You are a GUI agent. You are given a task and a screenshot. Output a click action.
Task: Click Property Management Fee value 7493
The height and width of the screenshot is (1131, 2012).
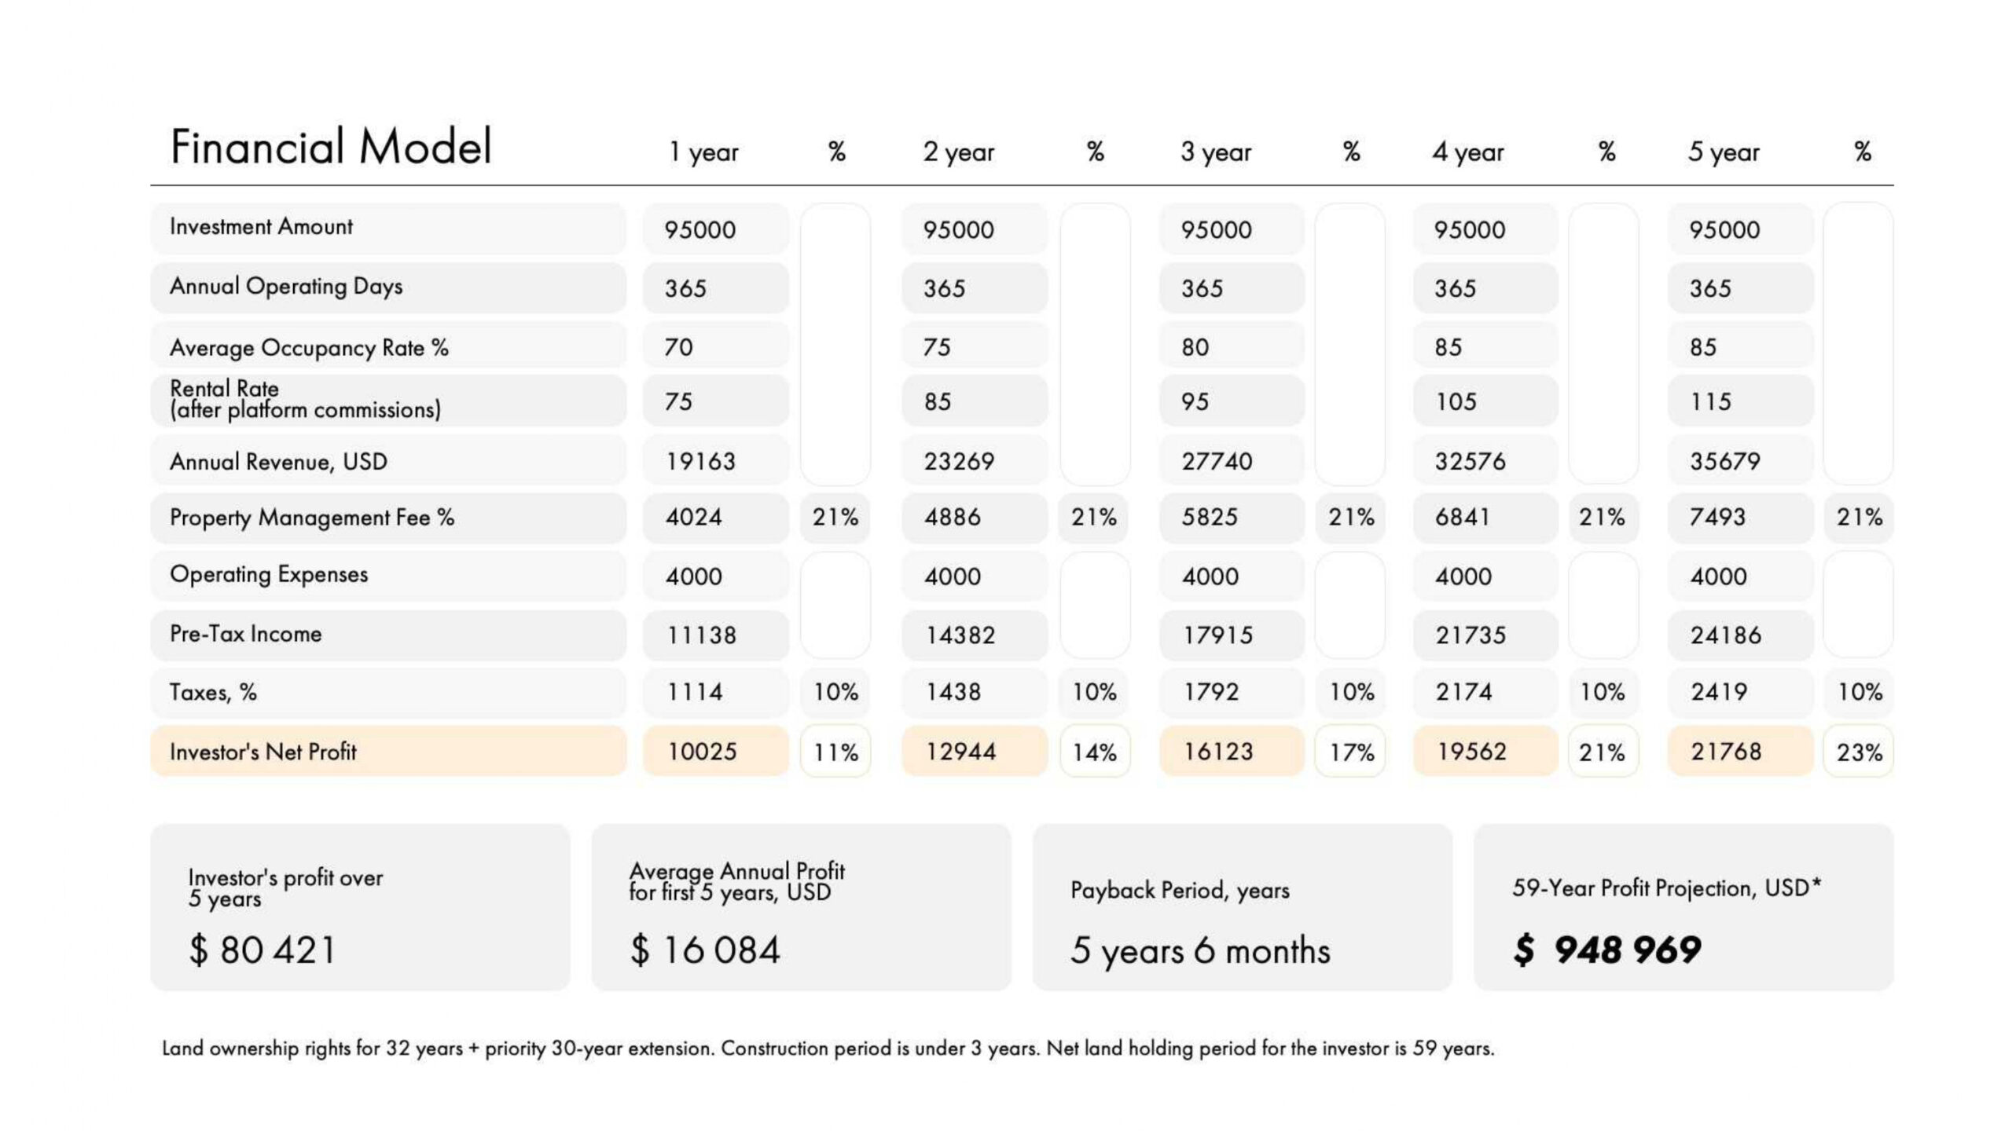coord(1718,517)
